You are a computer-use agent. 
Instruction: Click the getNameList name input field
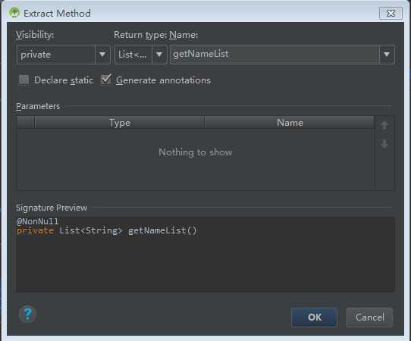coord(275,55)
